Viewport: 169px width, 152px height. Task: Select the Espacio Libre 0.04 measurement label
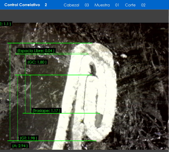click(36, 51)
